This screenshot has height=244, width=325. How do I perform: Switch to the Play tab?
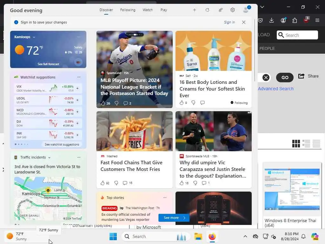tap(163, 10)
